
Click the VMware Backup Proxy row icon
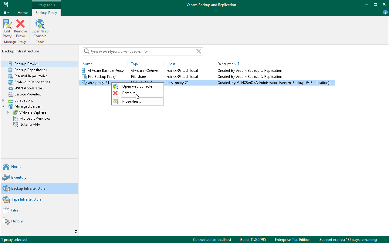pyautogui.click(x=84, y=71)
